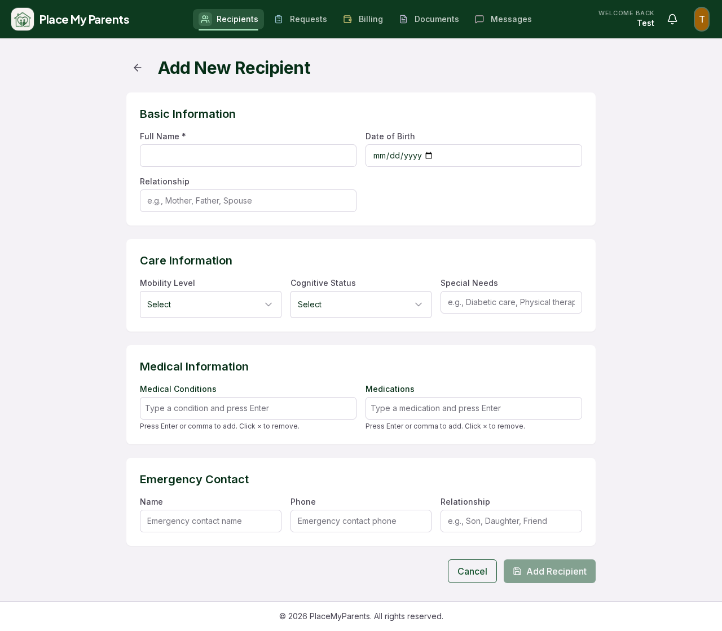This screenshot has height=631, width=722.
Task: Click the "Test" username text
Action: (645, 23)
